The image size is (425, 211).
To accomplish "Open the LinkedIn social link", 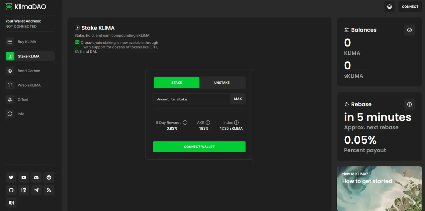I will [x=24, y=190].
